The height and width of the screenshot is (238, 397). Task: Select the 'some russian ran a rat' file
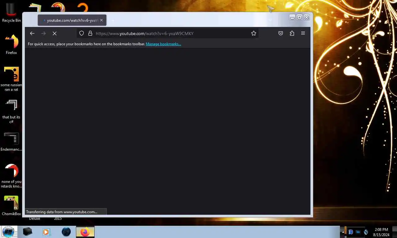coord(11,79)
